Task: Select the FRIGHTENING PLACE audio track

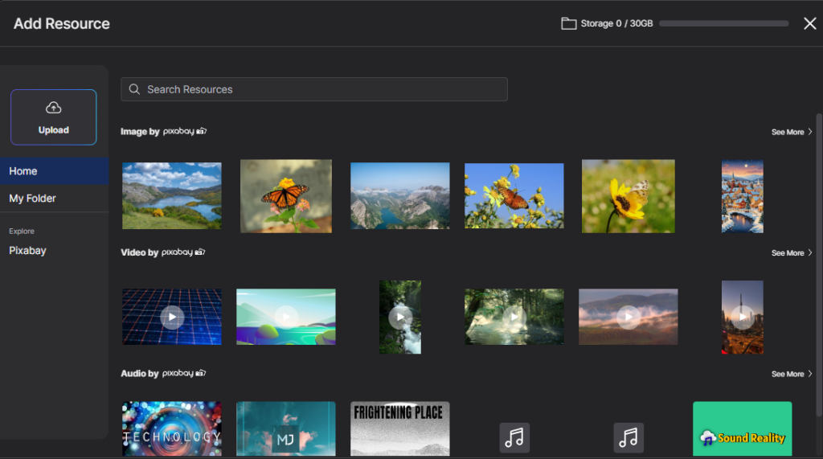Action: [x=400, y=429]
